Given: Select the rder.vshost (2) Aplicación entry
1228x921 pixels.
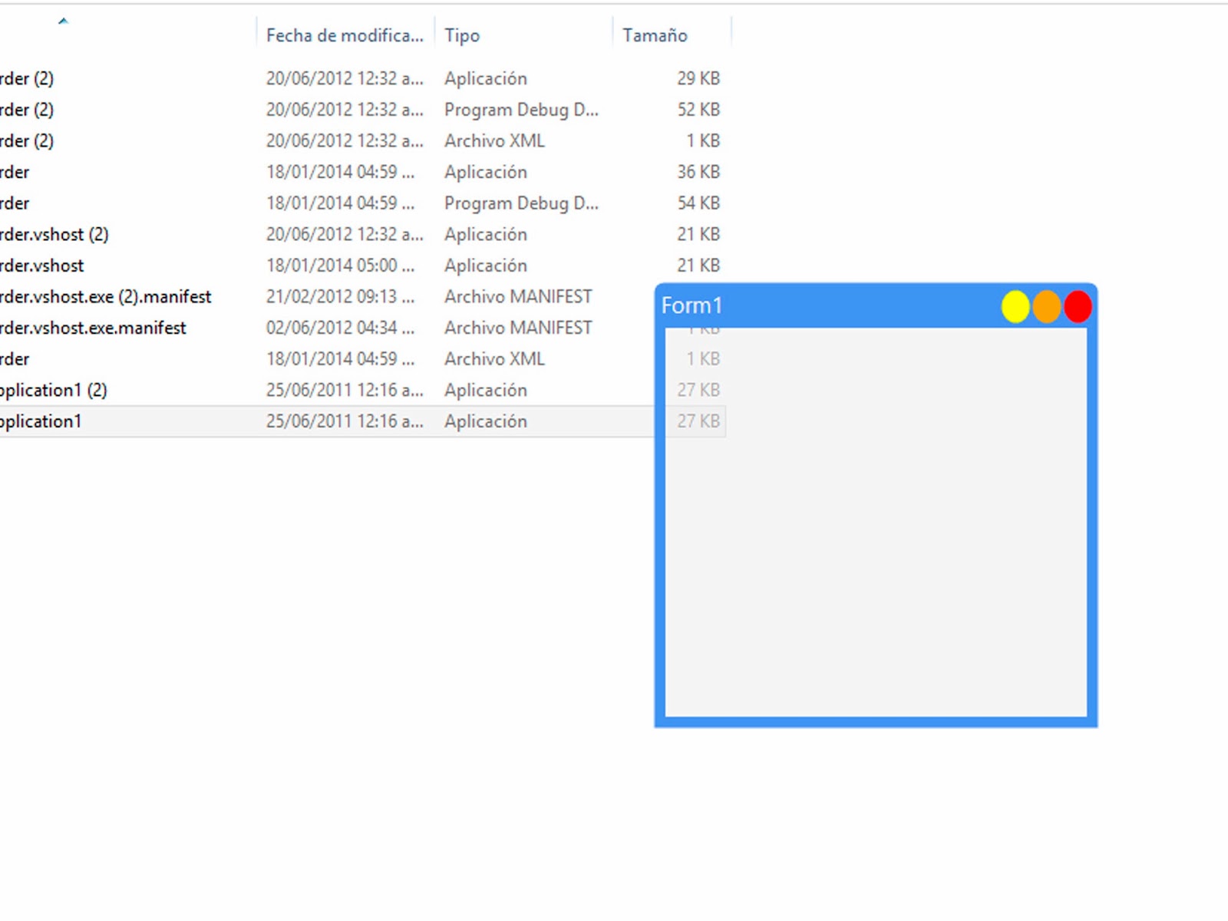Looking at the screenshot, I should tap(54, 234).
